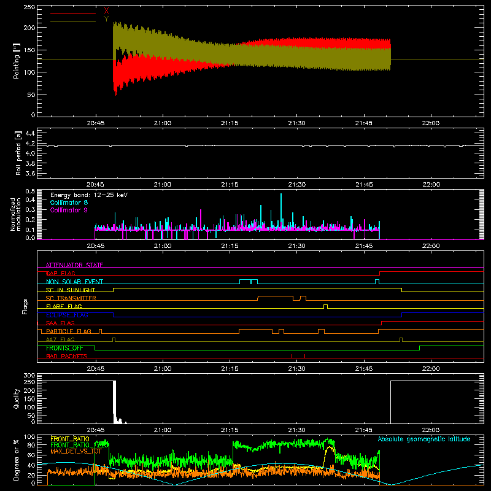491x491 pixels.
Task: Click the SC_IN_SUNLIGHT flag label
Action: tap(71, 290)
